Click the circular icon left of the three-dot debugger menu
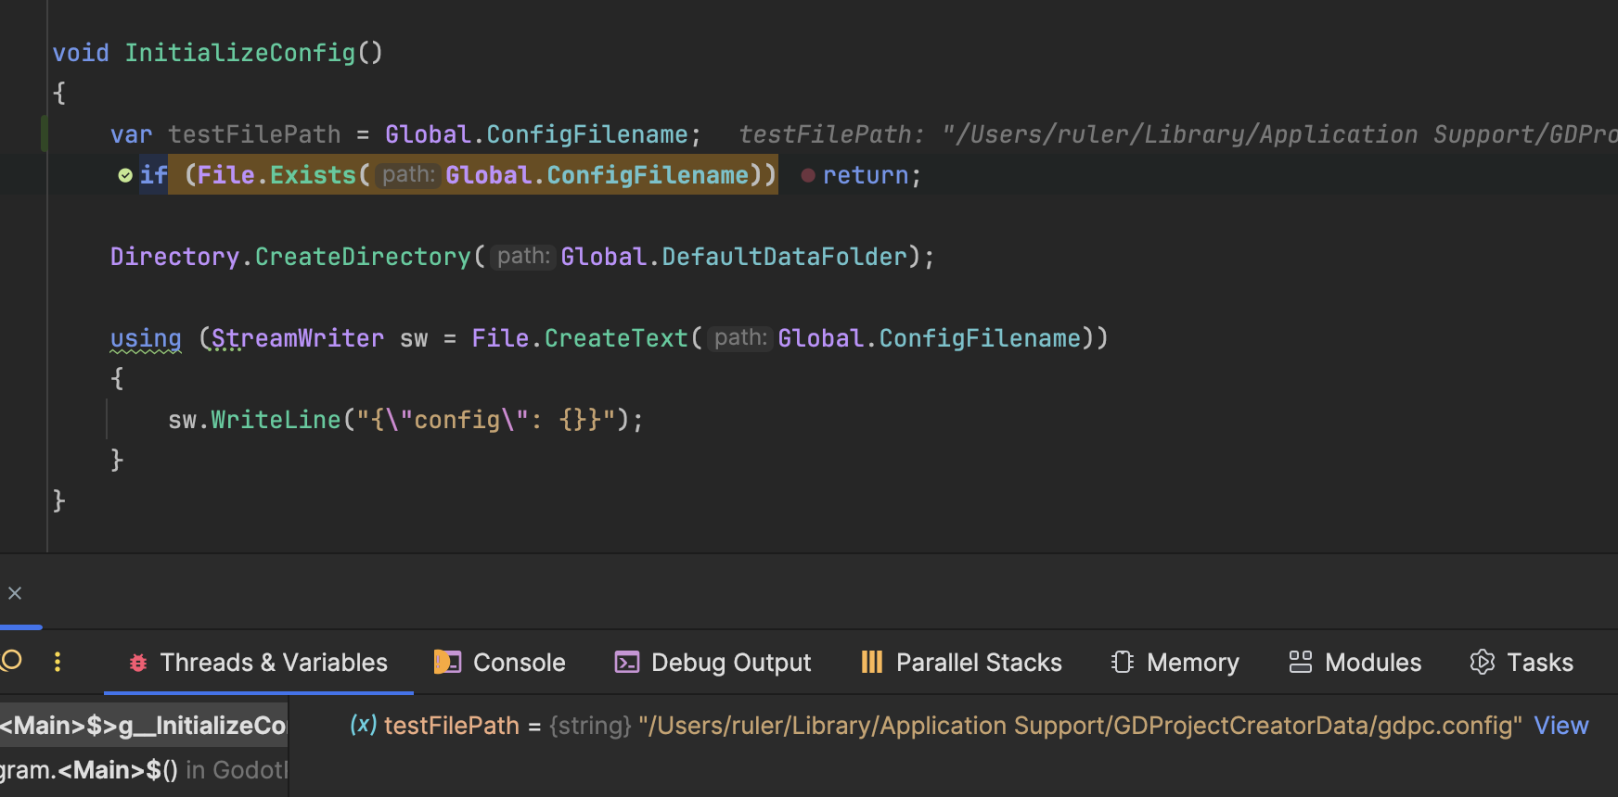 point(11,660)
